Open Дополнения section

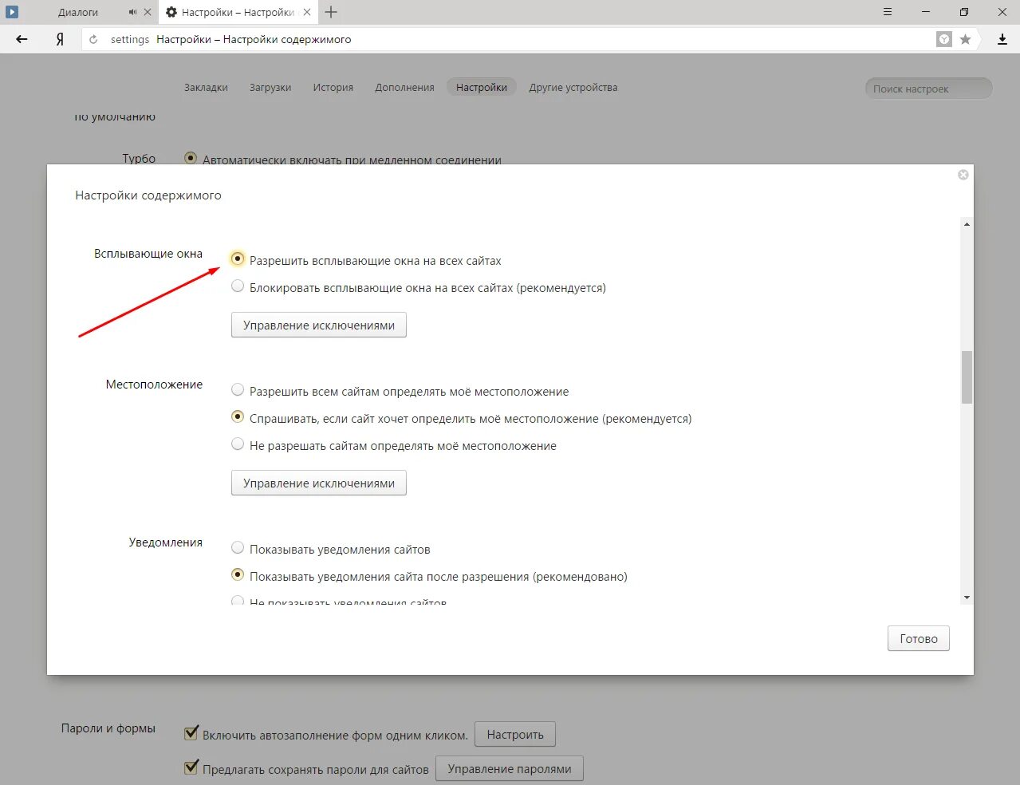pyautogui.click(x=404, y=88)
